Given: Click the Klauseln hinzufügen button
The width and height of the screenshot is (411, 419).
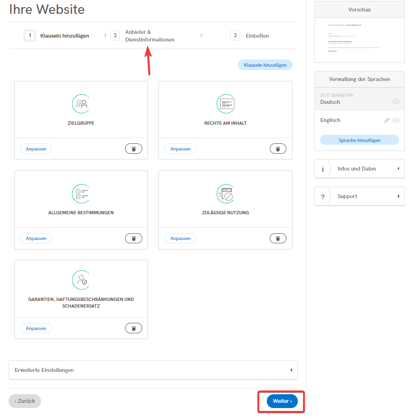Looking at the screenshot, I should [x=265, y=65].
